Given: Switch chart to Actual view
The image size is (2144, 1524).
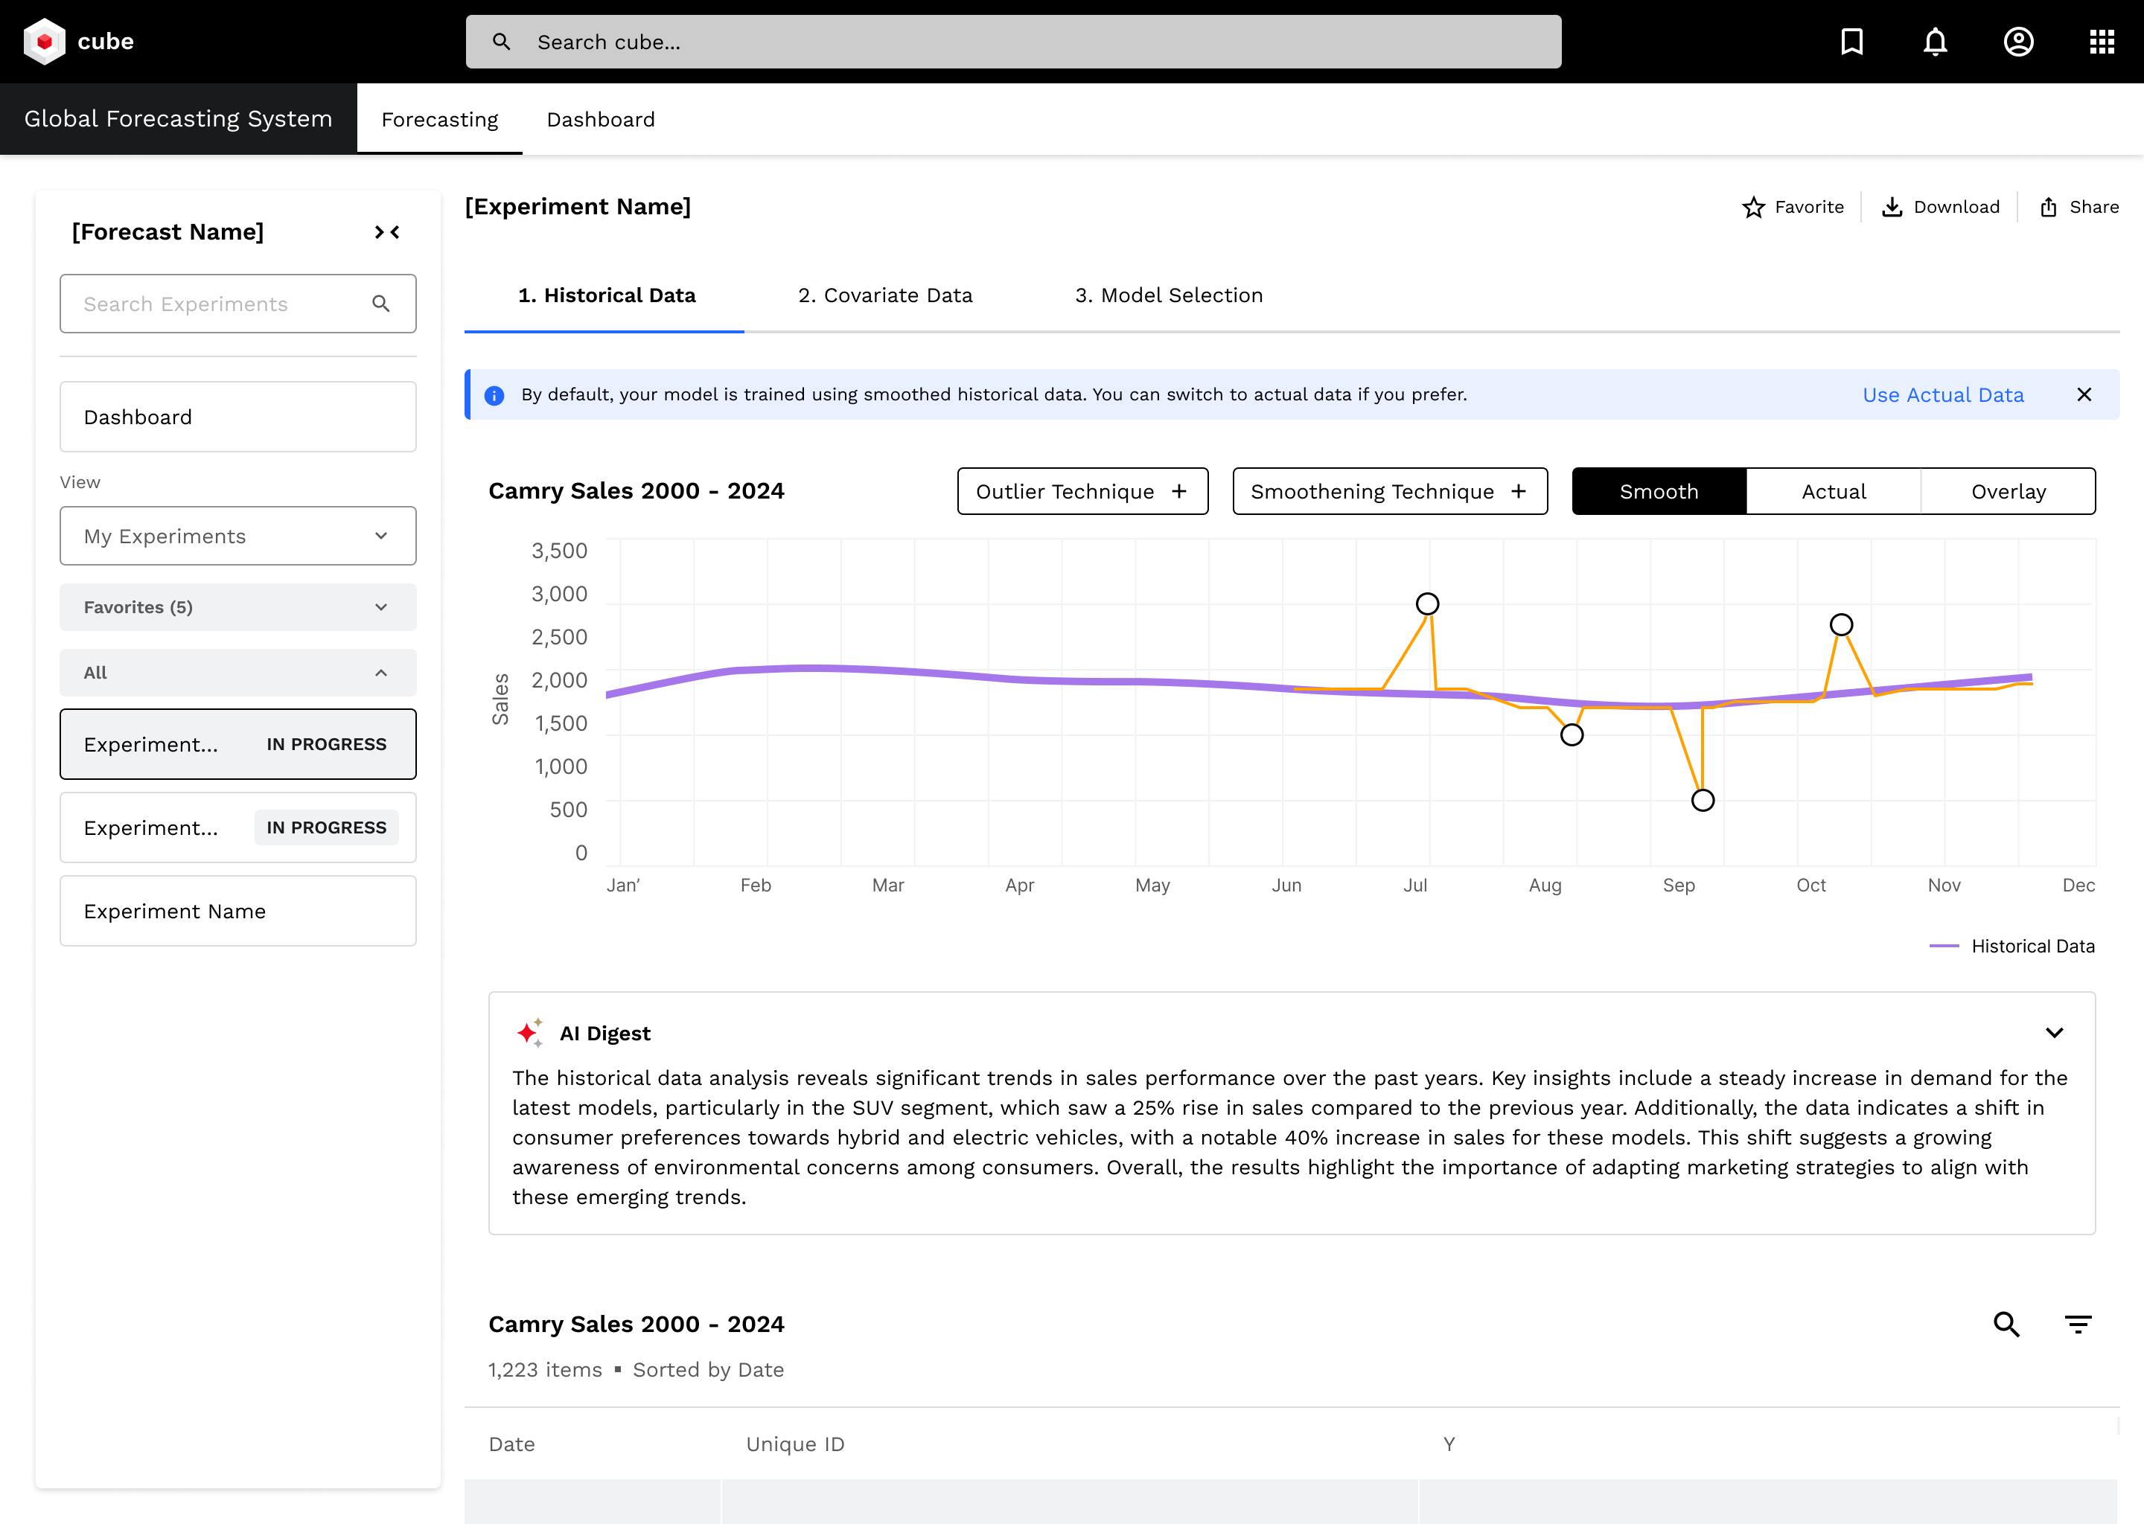Looking at the screenshot, I should pos(1834,491).
